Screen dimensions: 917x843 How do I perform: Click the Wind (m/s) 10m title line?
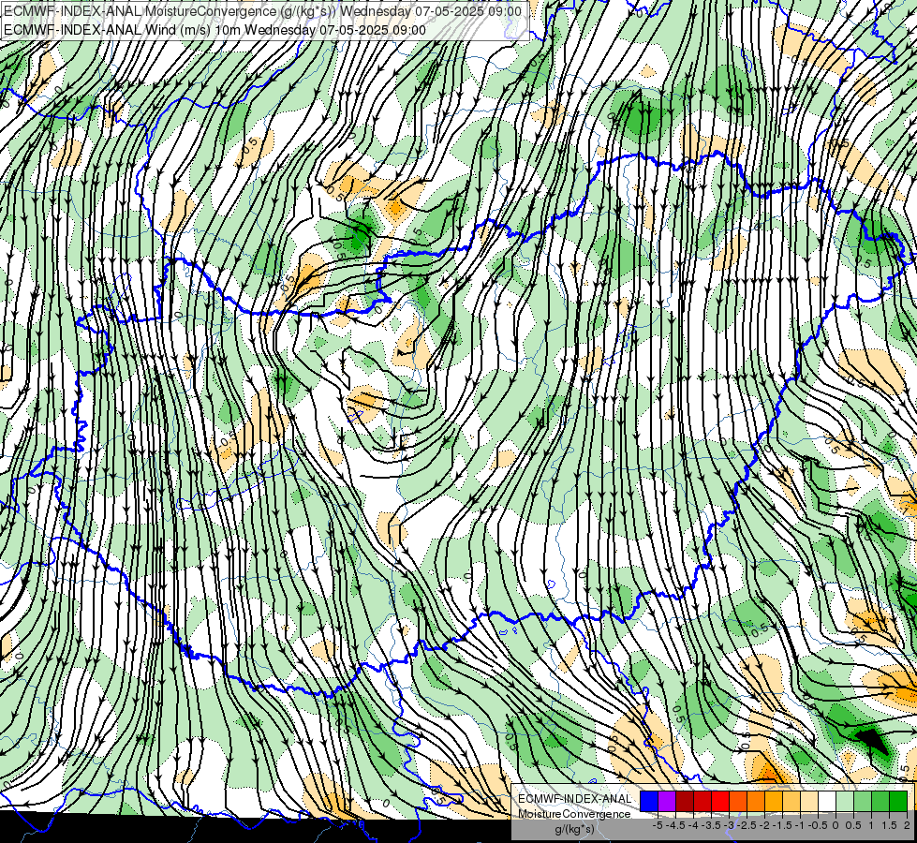click(214, 30)
